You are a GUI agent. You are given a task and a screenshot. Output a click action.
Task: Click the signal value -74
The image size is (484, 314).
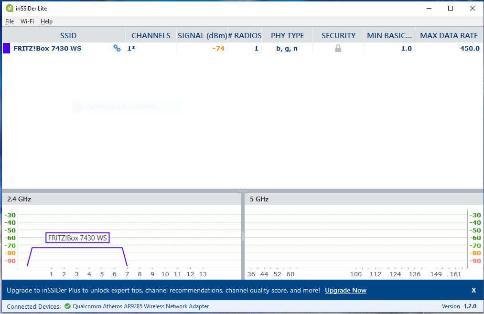pyautogui.click(x=218, y=48)
